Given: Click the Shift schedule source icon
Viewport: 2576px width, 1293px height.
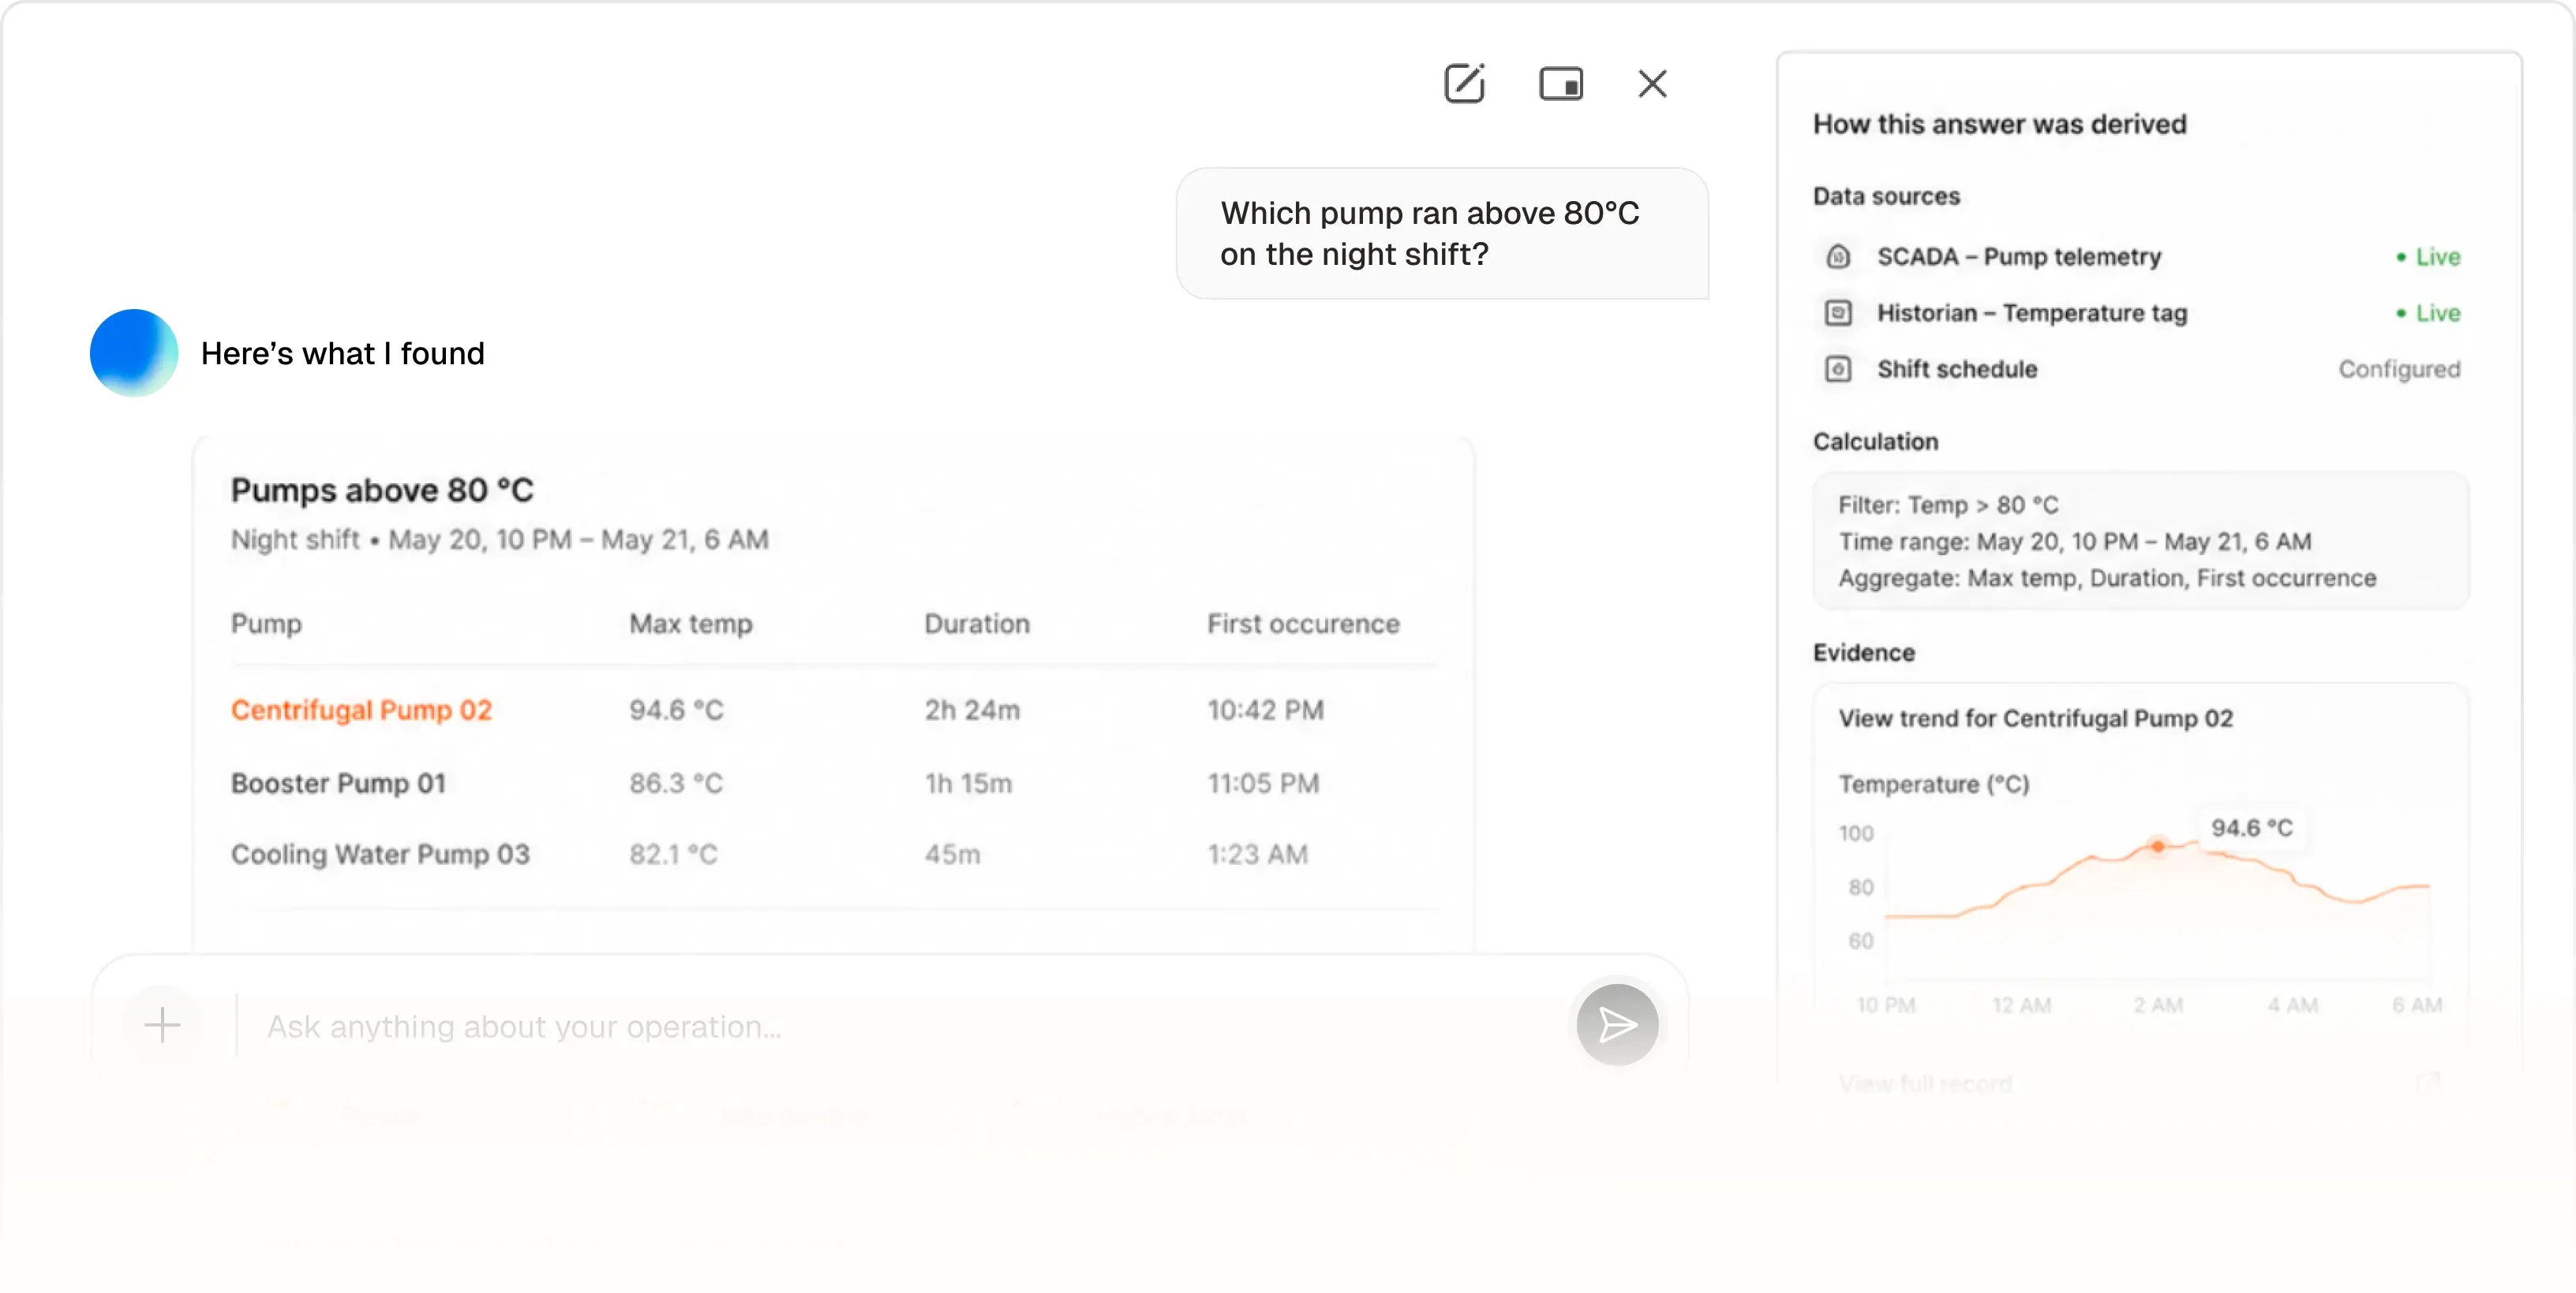Looking at the screenshot, I should [x=1838, y=369].
